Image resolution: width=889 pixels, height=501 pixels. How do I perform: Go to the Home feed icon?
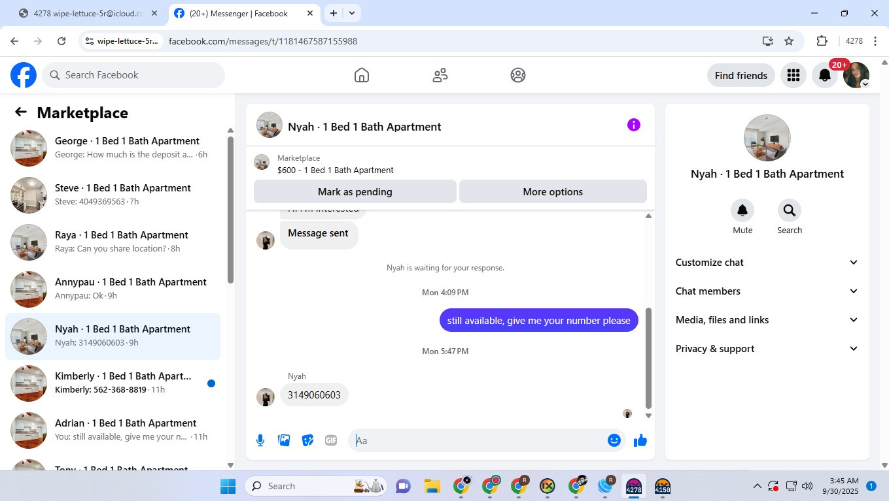[x=362, y=75]
